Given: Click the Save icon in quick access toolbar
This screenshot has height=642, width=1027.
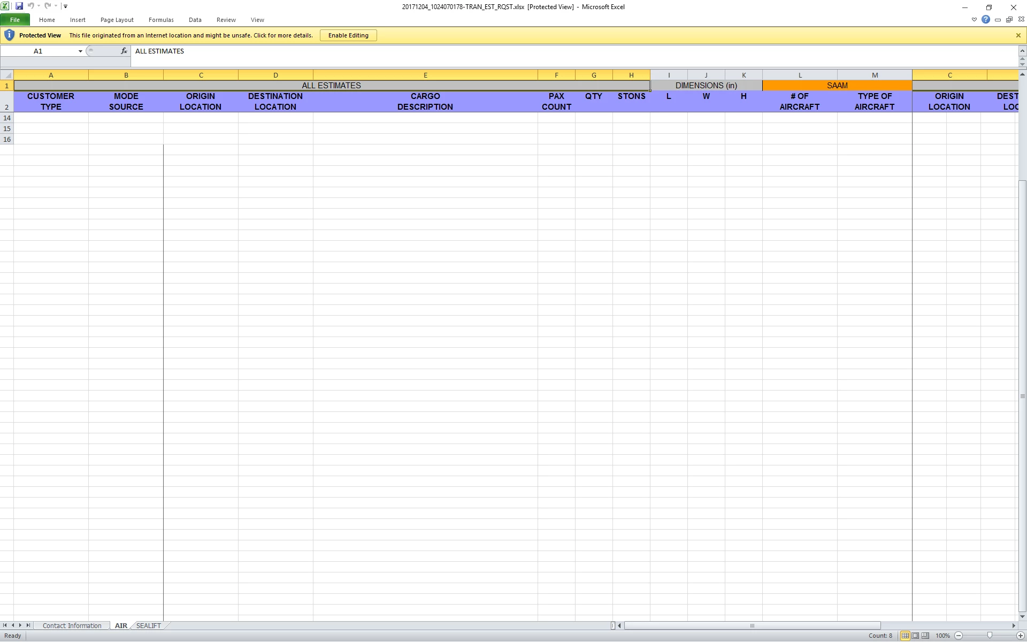Looking at the screenshot, I should (x=19, y=6).
